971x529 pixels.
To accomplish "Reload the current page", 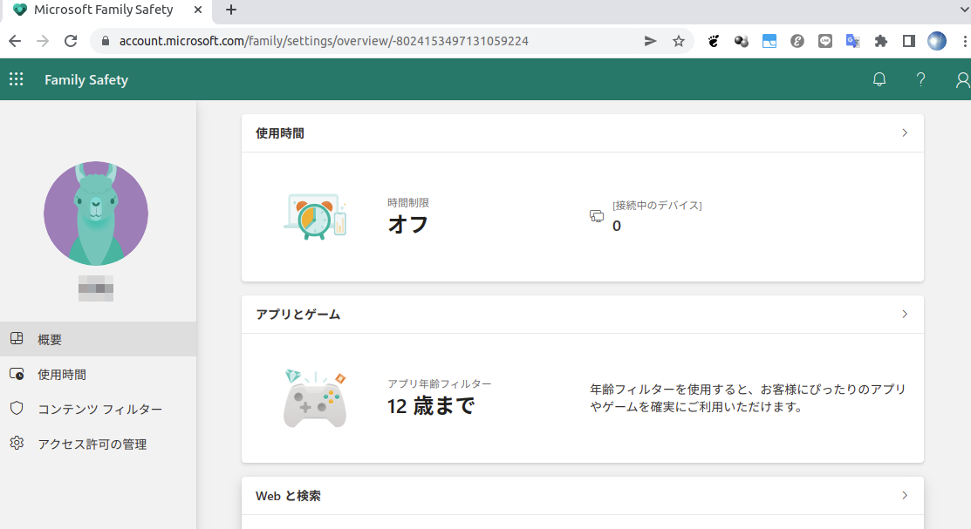I will coord(71,41).
